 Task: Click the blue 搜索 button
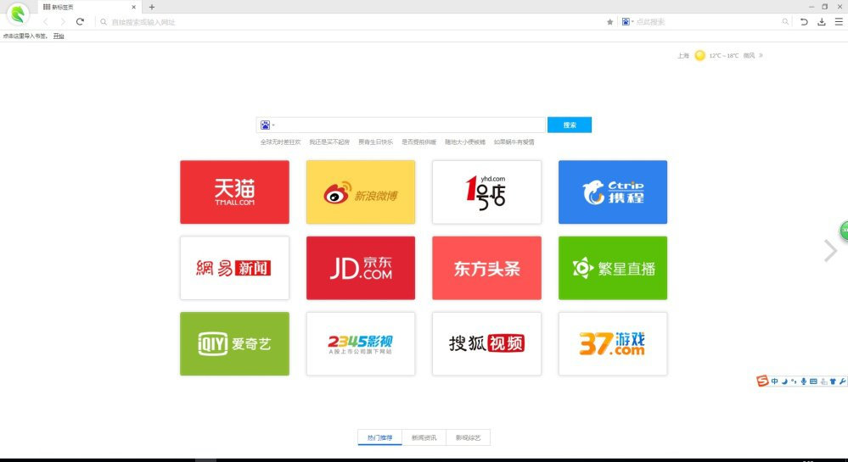click(x=570, y=125)
